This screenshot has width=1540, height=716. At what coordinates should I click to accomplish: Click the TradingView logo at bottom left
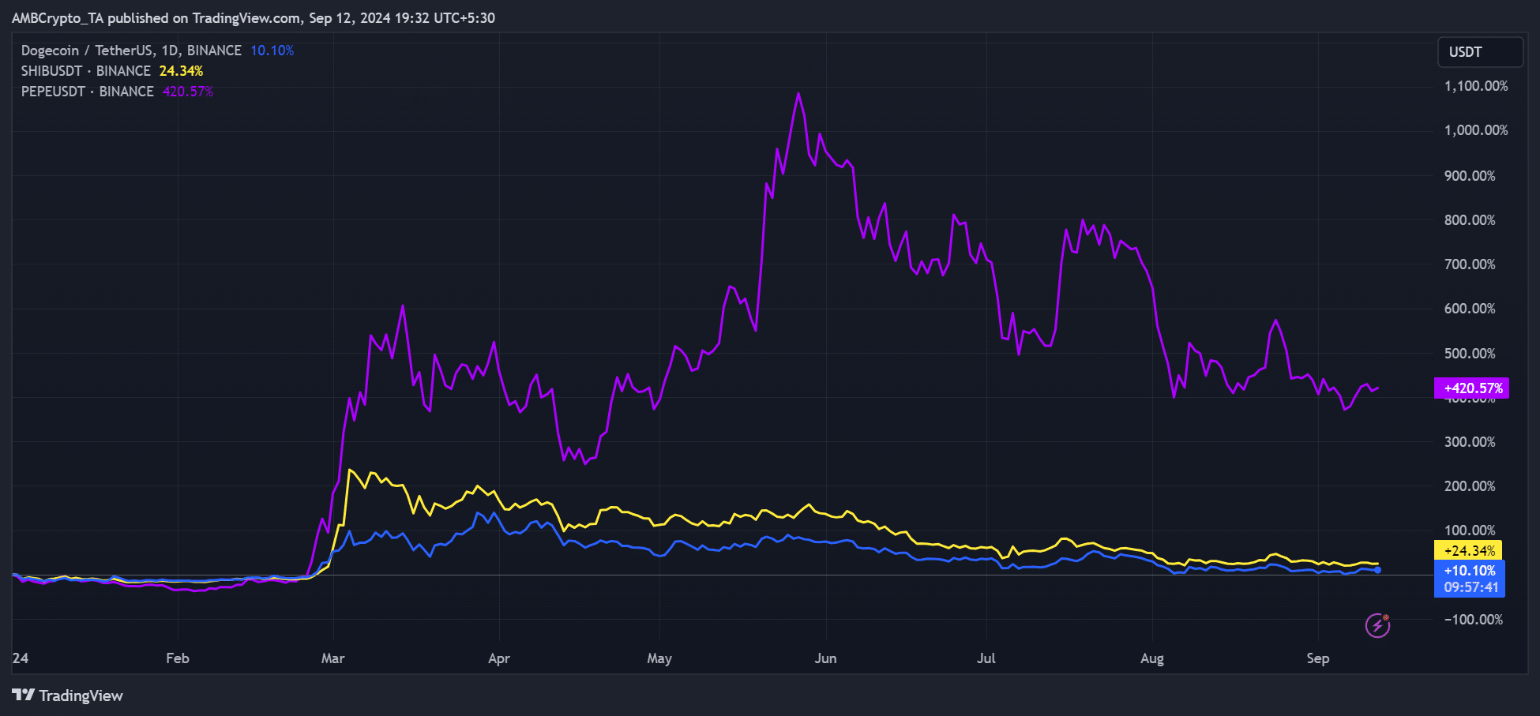point(67,695)
